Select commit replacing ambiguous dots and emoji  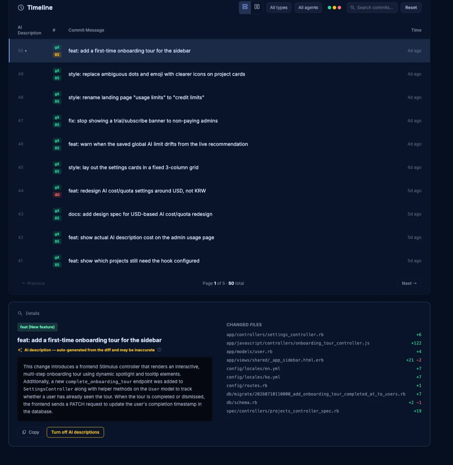click(x=219, y=74)
